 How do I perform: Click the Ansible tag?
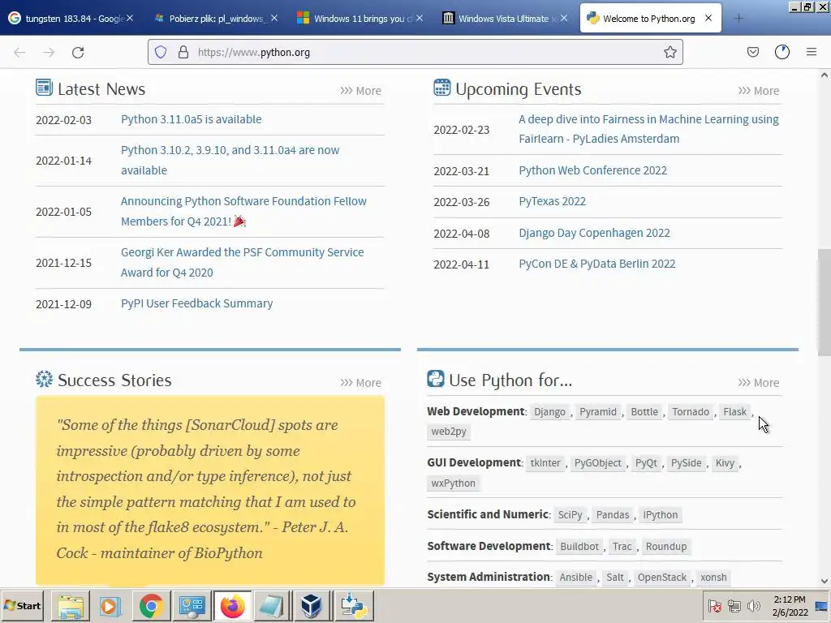click(x=576, y=577)
